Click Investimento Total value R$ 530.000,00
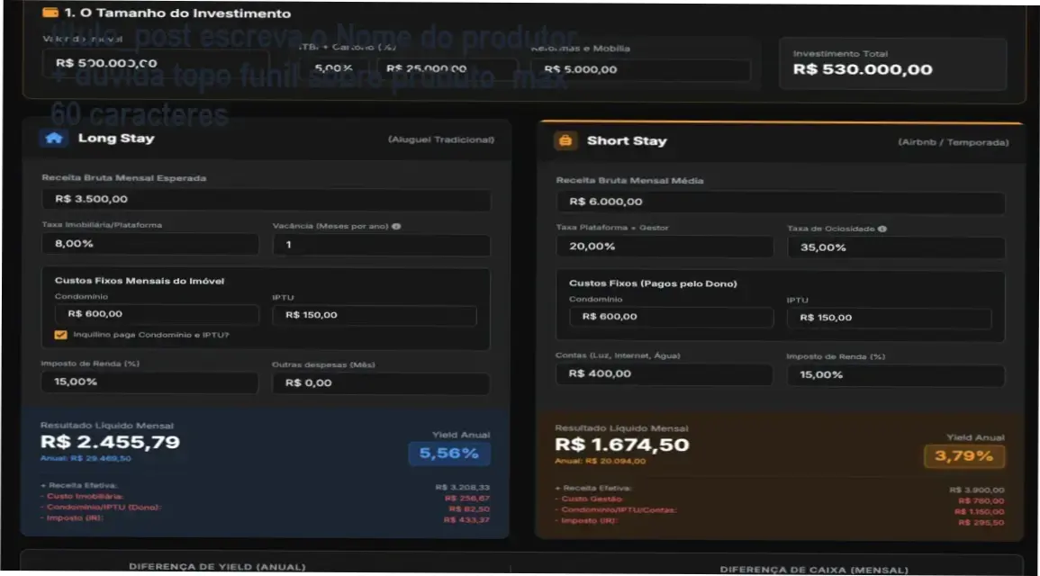The image size is (1040, 576). 863,69
